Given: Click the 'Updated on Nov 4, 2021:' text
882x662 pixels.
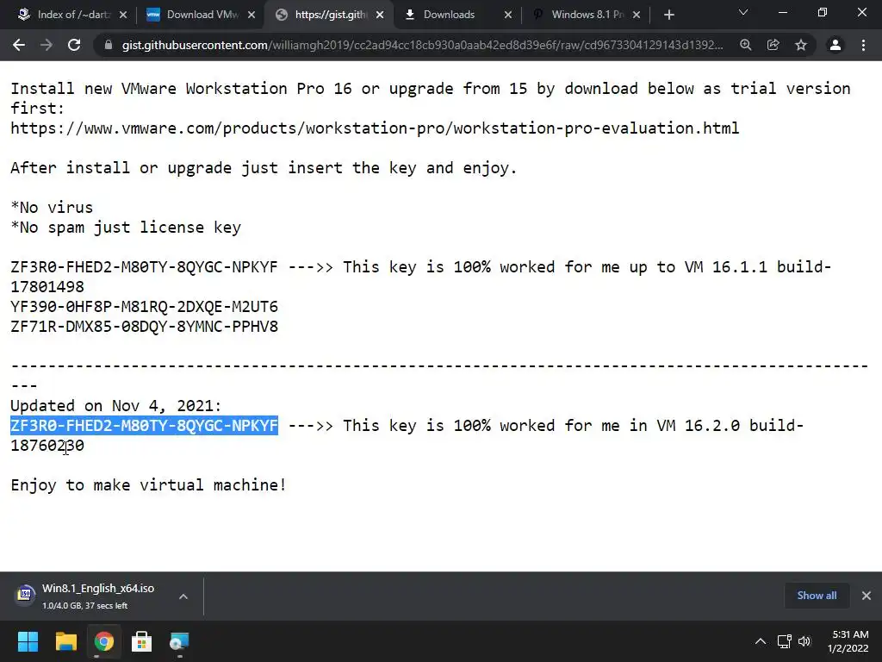Looking at the screenshot, I should (116, 406).
